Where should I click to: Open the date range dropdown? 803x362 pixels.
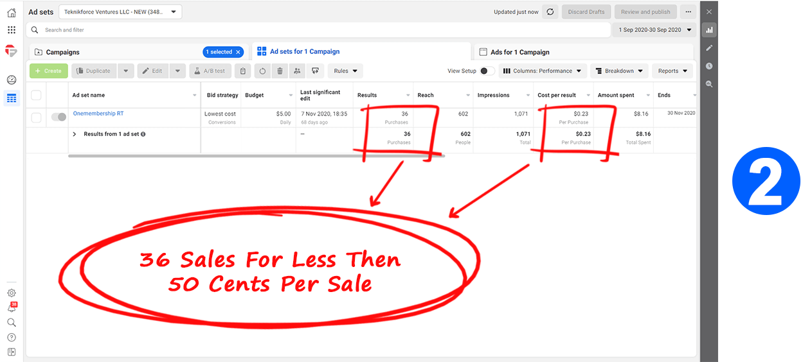click(654, 30)
